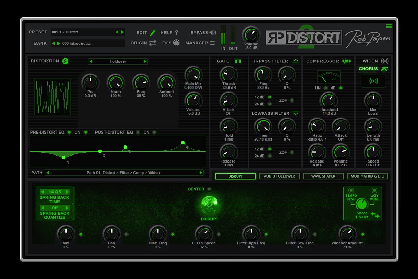Go to previous preset with left arrow
Screen dimensions: 418x279
(117, 32)
